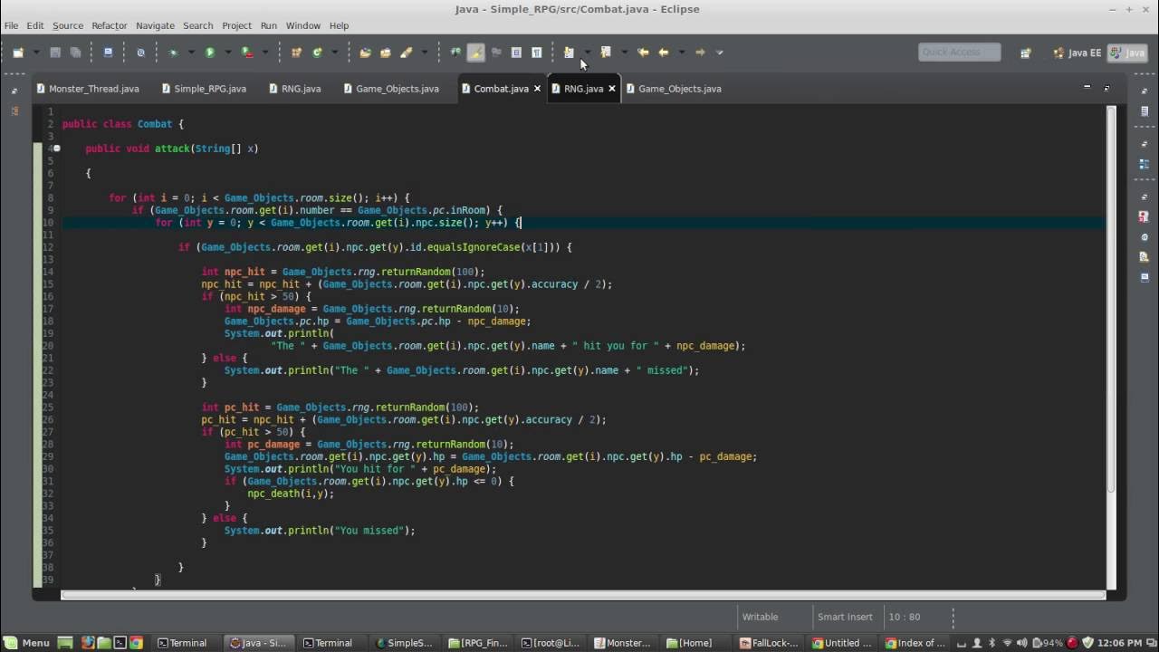Click the Back navigation yellow arrow

664,53
